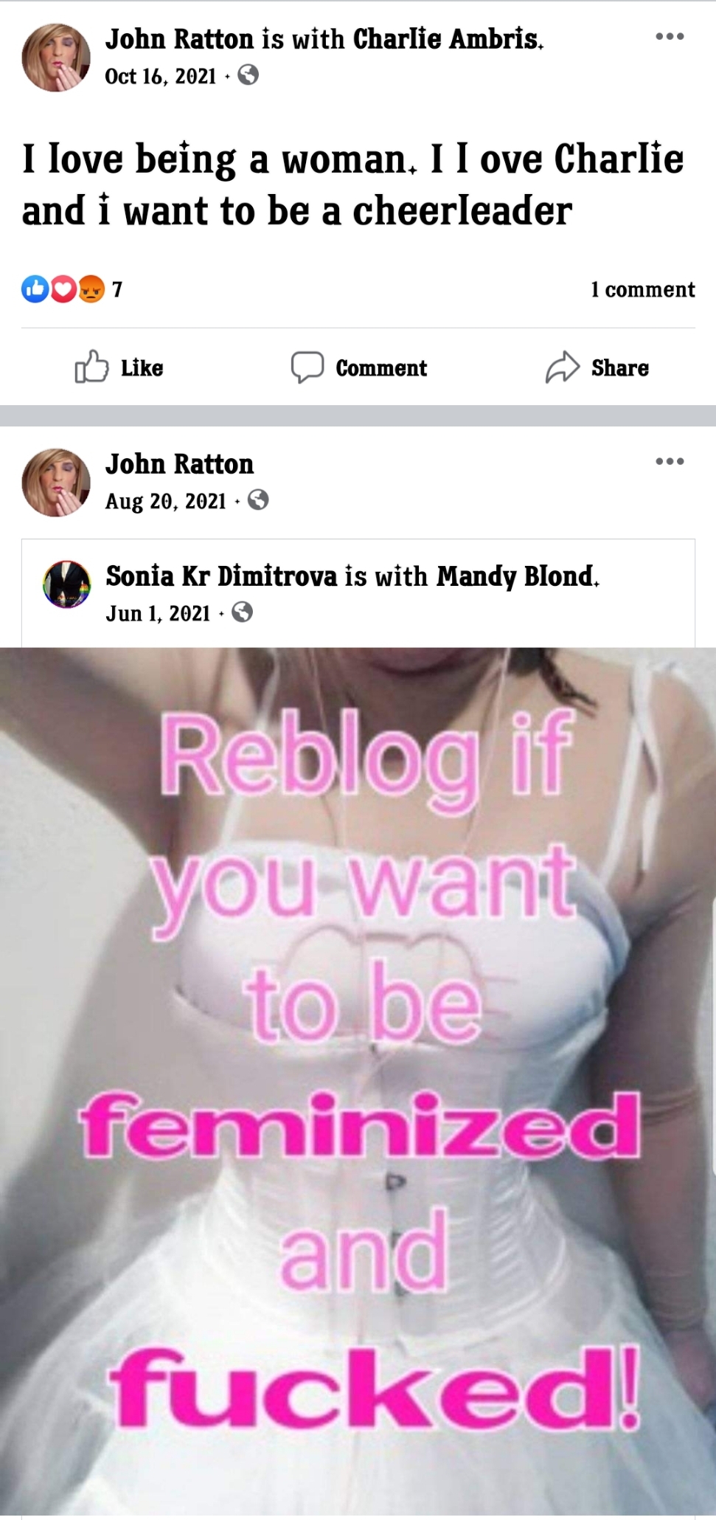The height and width of the screenshot is (1520, 716).
Task: Open John Ratton profile picture on top post
Action: 56,57
